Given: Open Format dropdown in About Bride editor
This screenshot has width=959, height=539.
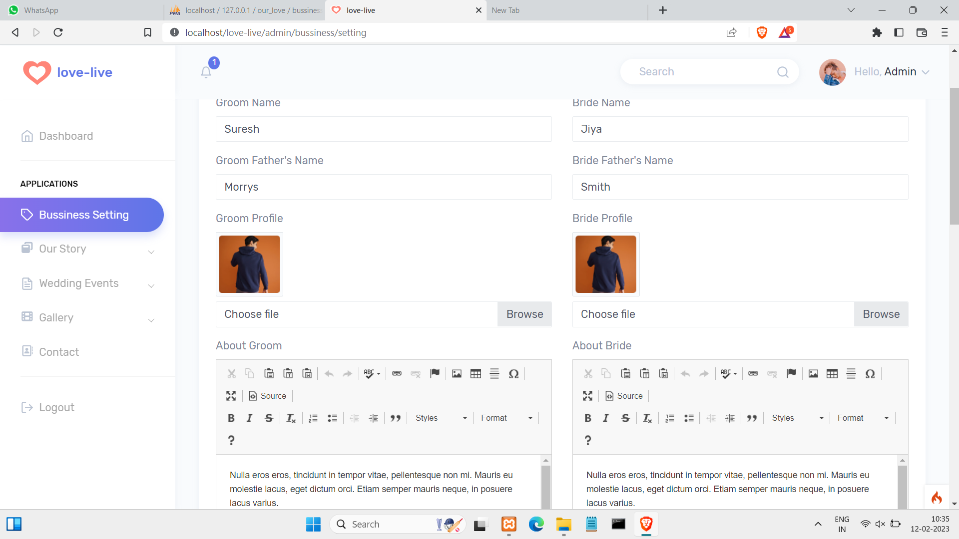Looking at the screenshot, I should [863, 418].
